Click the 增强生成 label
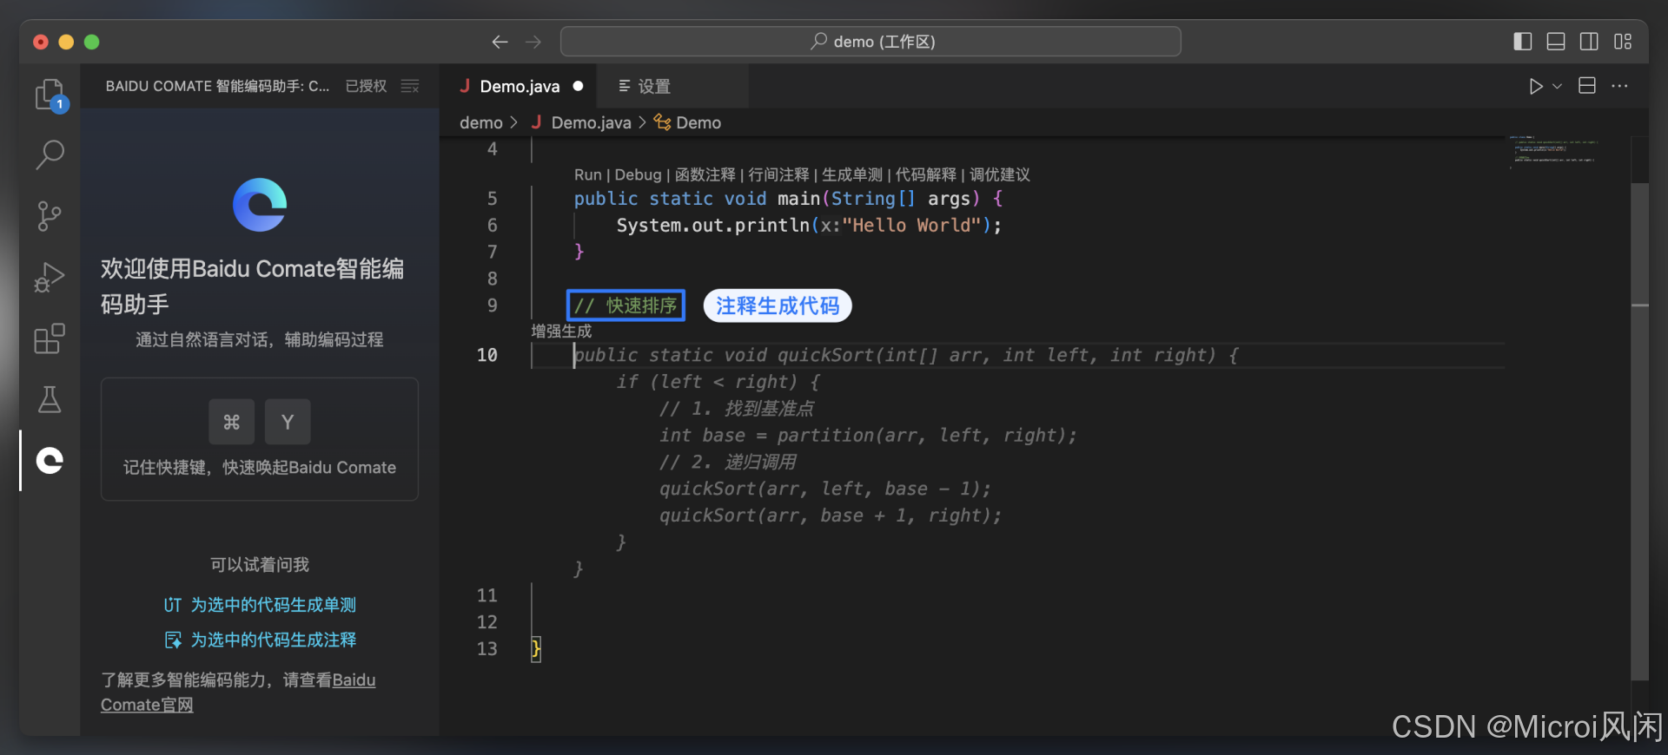 (561, 331)
